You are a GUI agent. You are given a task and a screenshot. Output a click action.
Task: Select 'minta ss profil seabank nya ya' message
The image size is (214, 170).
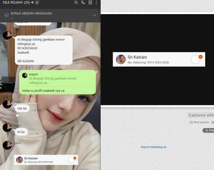(43, 91)
